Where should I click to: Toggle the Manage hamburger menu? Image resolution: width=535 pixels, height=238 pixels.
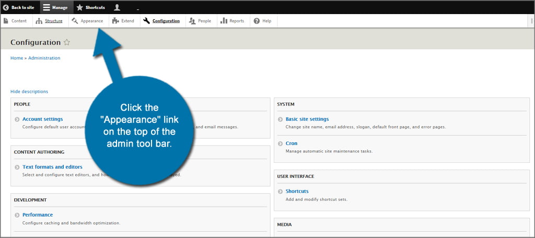pos(47,7)
